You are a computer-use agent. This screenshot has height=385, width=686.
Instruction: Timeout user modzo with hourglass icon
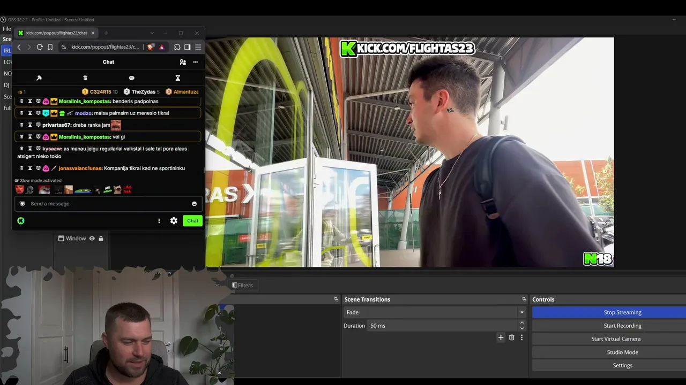point(30,113)
